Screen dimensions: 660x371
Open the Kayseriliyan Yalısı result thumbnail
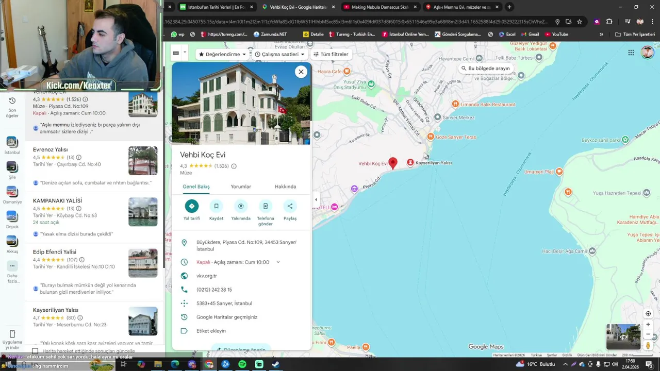point(143,321)
